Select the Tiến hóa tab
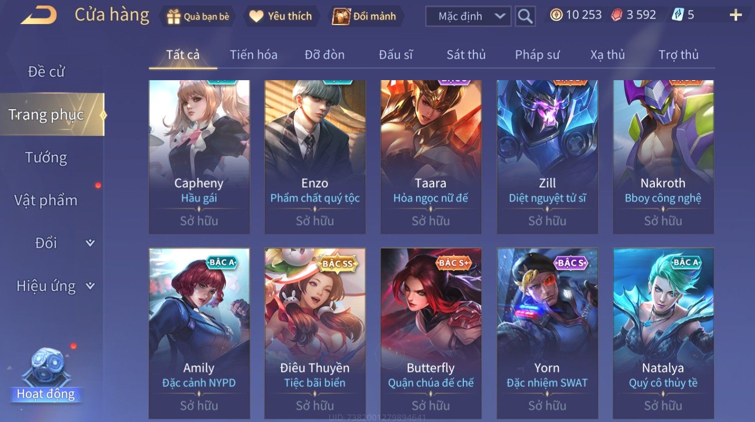Image resolution: width=755 pixels, height=422 pixels. (253, 55)
